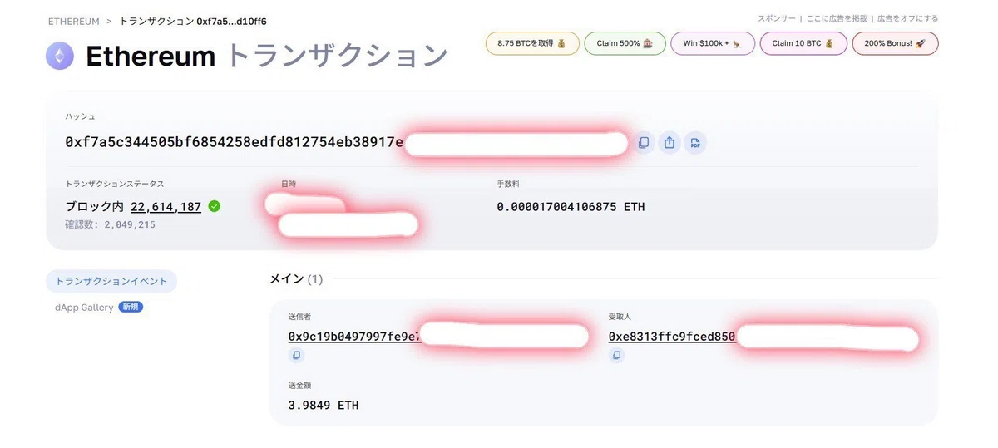Image resolution: width=998 pixels, height=448 pixels.
Task: Open block 22,614,187 link
Action: [166, 207]
